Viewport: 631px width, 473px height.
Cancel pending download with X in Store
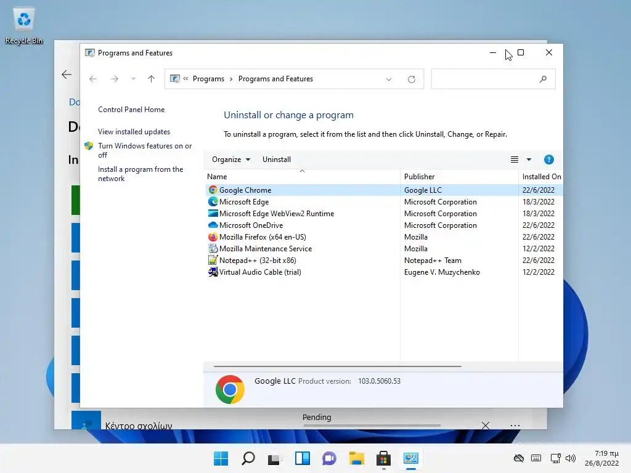pos(486,425)
